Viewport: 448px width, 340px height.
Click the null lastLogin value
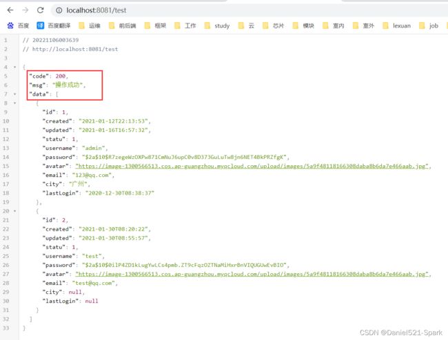[x=92, y=301]
